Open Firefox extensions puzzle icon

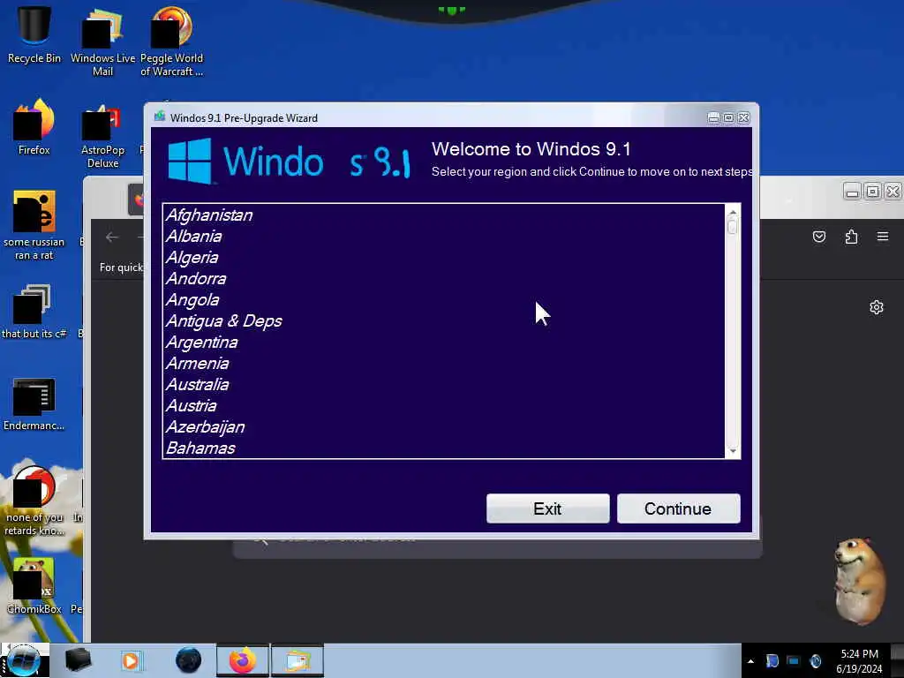852,237
